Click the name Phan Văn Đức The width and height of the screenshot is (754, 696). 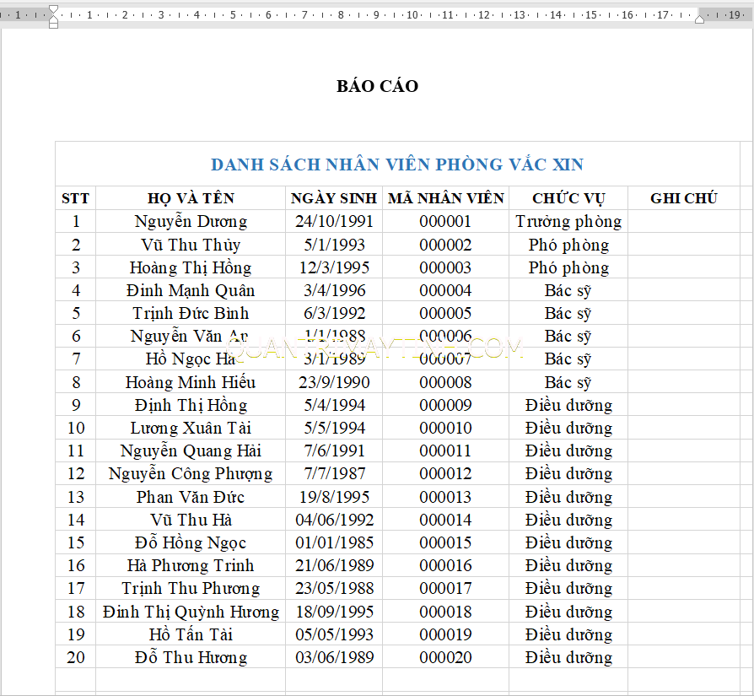tap(191, 497)
